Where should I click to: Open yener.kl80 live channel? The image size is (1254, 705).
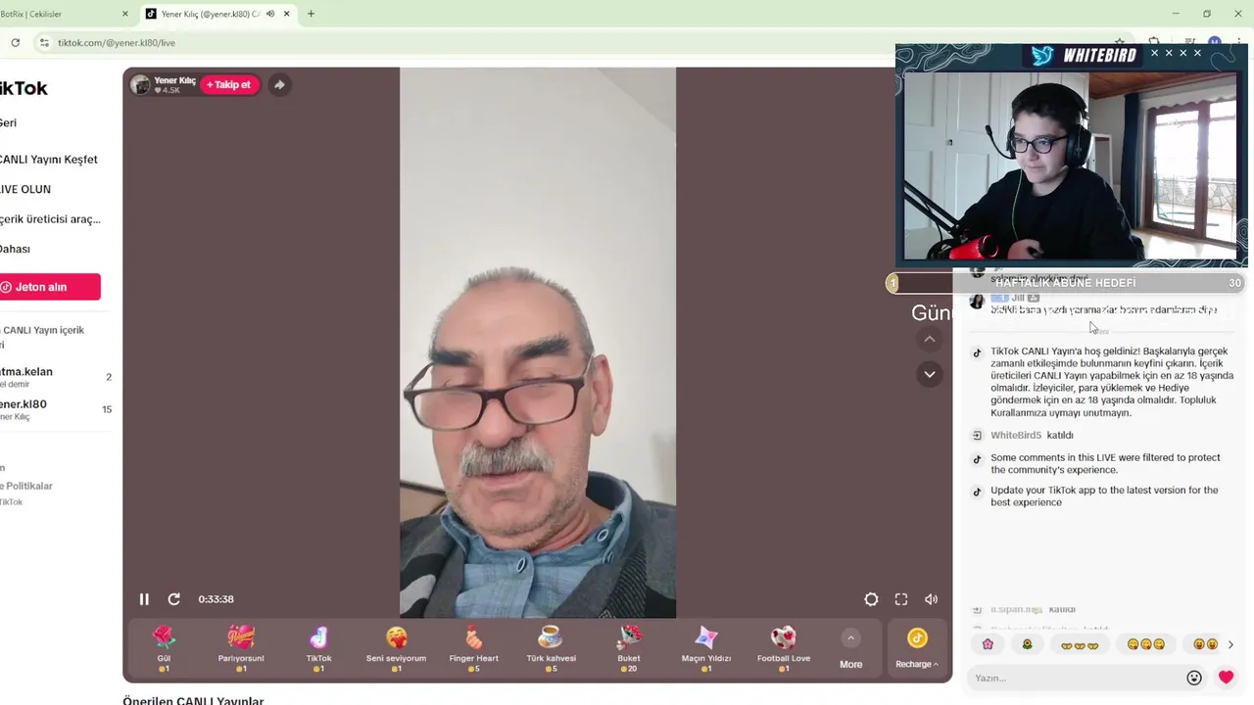click(56, 408)
